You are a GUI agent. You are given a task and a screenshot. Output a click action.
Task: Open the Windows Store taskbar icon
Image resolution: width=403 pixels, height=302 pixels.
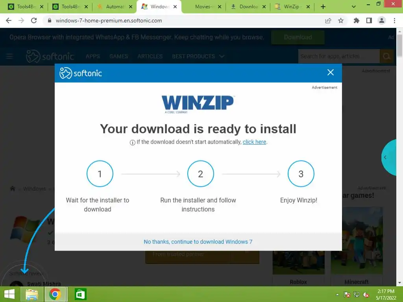(80, 294)
